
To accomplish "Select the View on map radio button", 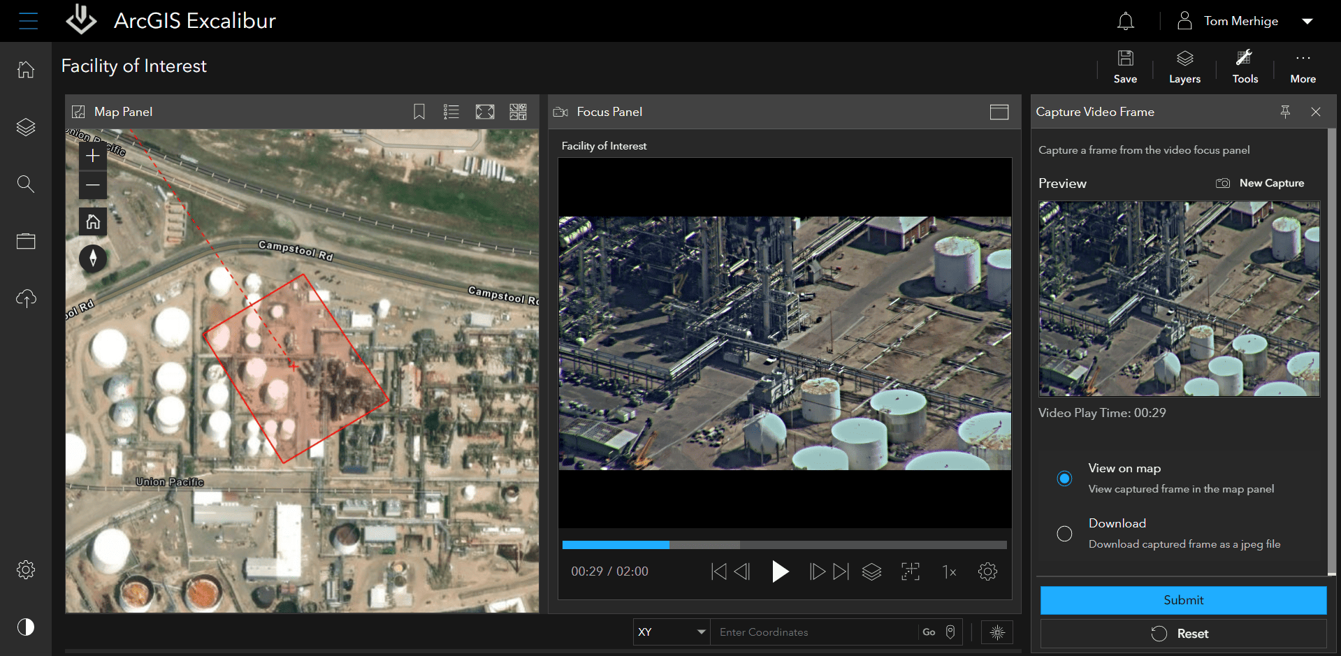I will (1064, 479).
